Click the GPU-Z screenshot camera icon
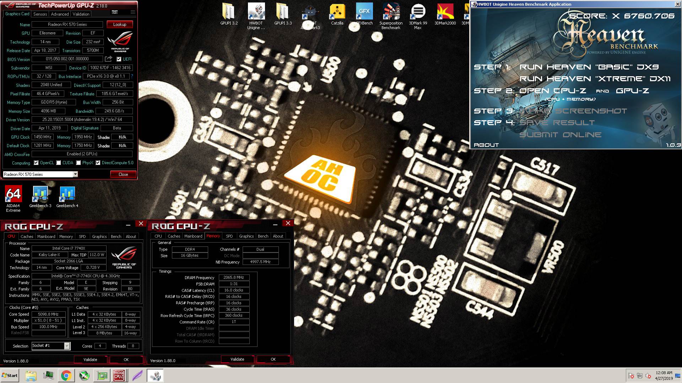Image resolution: width=682 pixels, height=383 pixels. pyautogui.click(x=115, y=12)
